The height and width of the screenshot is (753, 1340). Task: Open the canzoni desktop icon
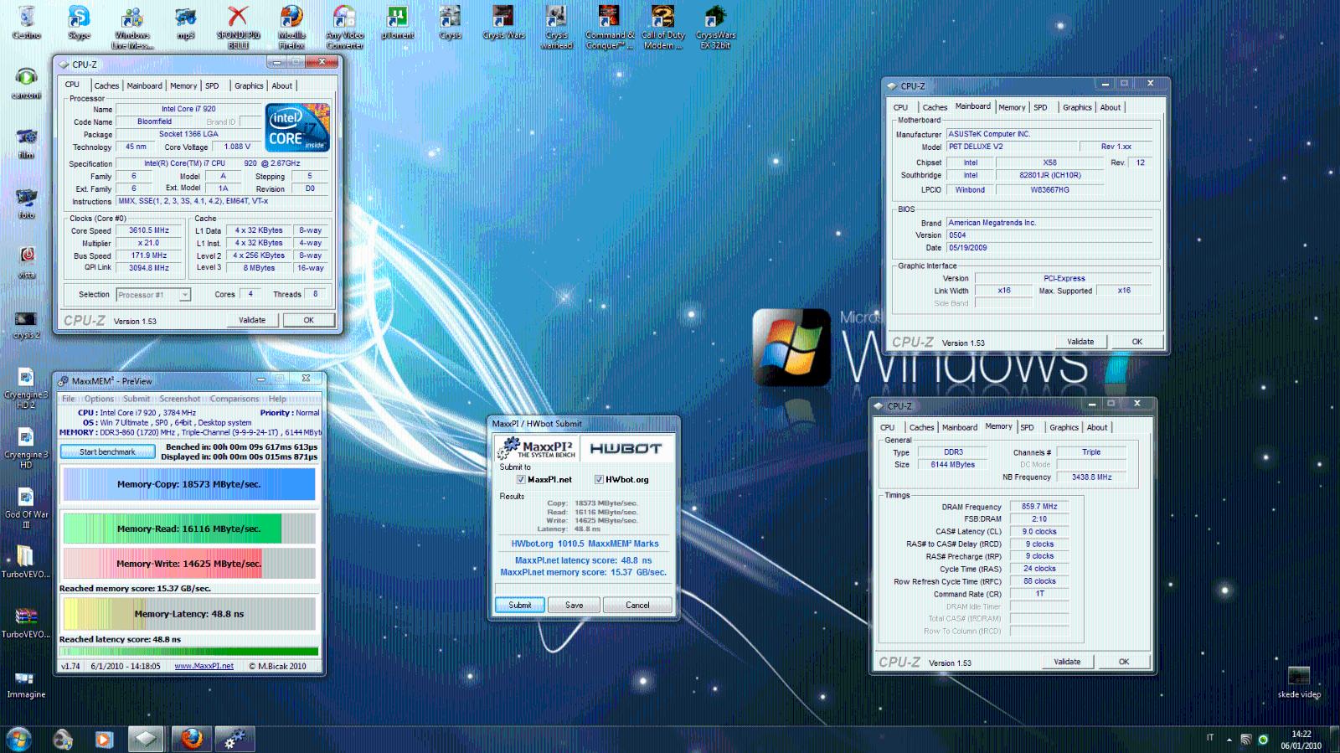coord(27,83)
